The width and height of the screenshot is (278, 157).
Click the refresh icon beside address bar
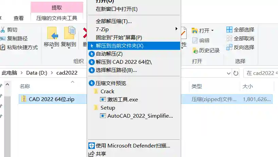coord(236,73)
